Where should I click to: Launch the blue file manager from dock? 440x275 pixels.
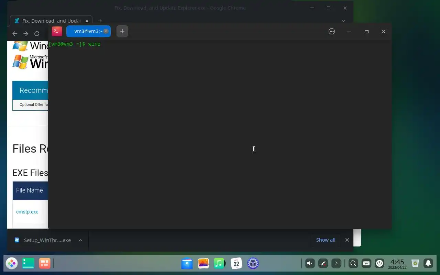coord(187,264)
